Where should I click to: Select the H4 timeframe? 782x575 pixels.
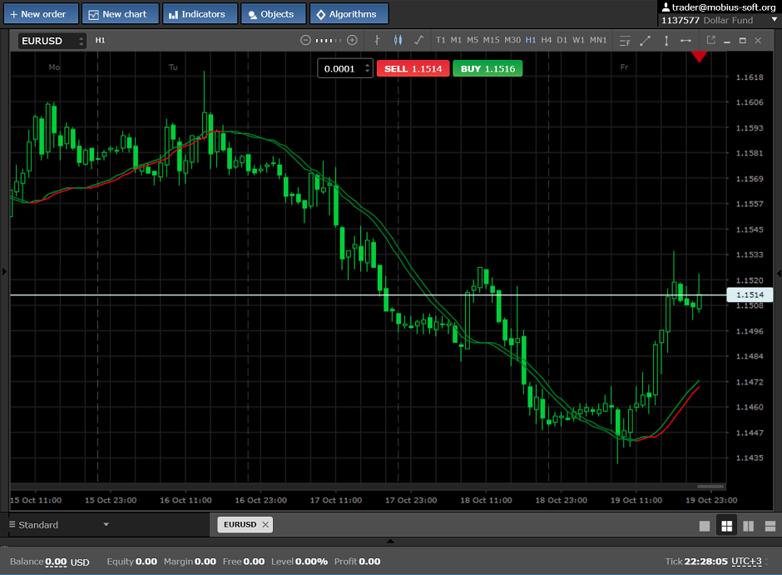coord(546,41)
